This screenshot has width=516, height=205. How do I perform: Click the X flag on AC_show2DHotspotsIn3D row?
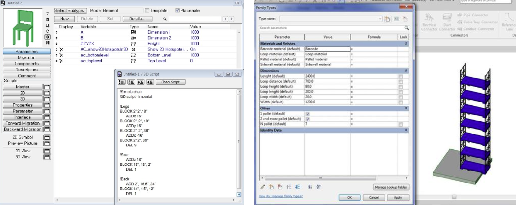click(61, 49)
